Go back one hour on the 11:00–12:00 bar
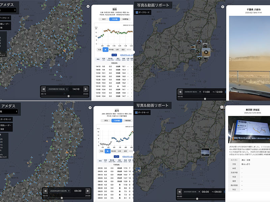The image size is (270, 202). pos(180,92)
